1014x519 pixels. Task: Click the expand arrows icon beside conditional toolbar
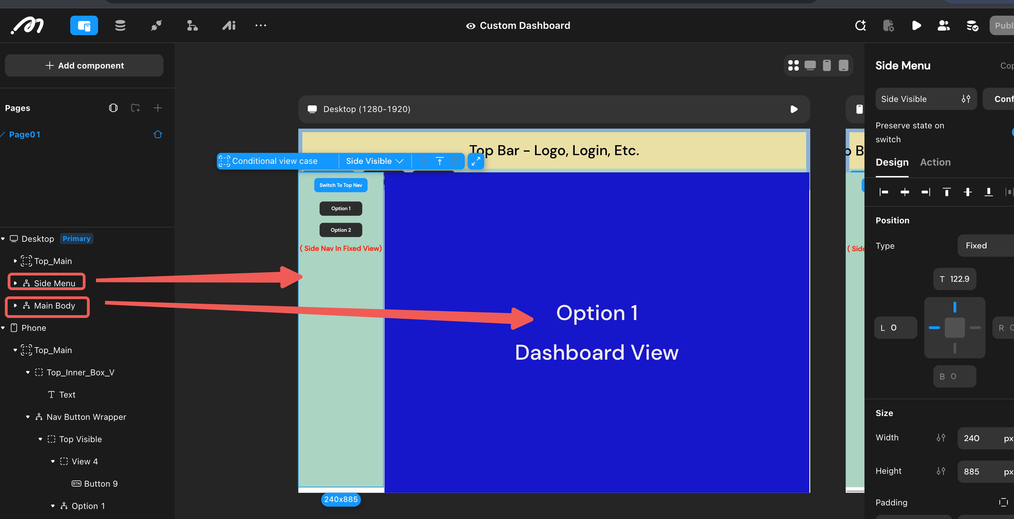(475, 161)
